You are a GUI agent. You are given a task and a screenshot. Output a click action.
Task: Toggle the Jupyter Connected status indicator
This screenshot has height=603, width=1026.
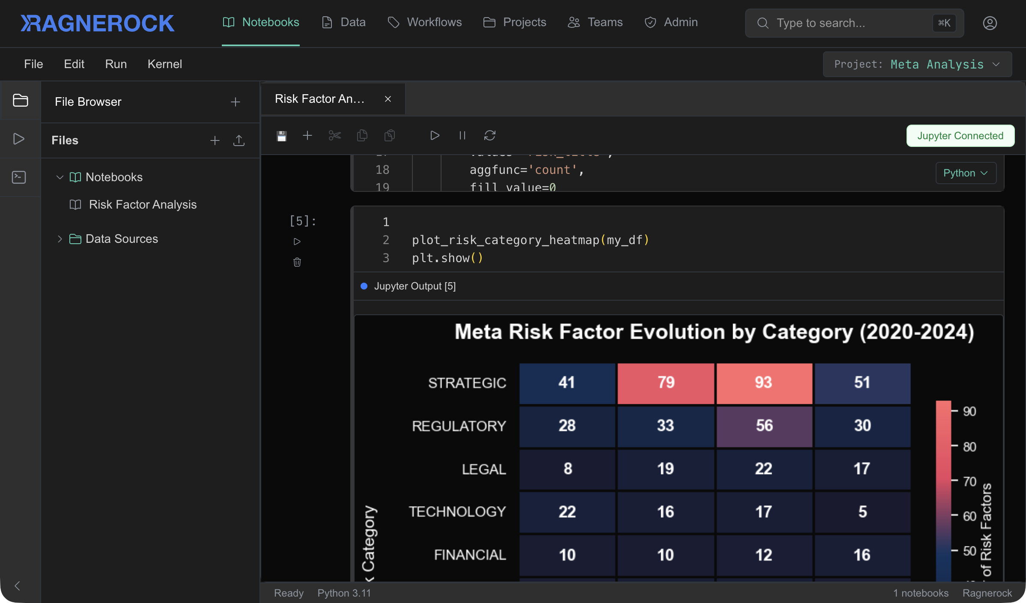960,136
